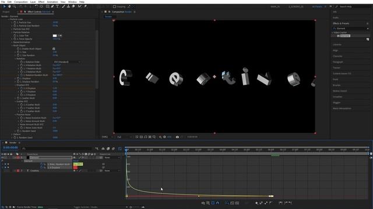Switch to the Project panel tab
Screen dimensions: 373x209
[6, 12]
